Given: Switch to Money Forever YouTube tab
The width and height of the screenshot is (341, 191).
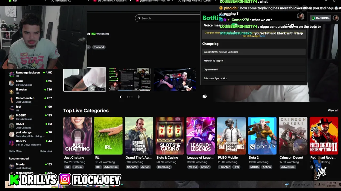Looking at the screenshot, I should pyautogui.click(x=155, y=1).
